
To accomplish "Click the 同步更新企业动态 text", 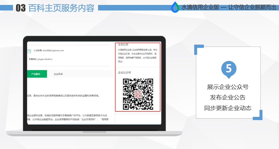I will click(228, 108).
